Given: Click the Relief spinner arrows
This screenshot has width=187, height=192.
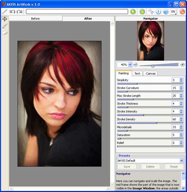Looking at the screenshot, I should pos(181,143).
